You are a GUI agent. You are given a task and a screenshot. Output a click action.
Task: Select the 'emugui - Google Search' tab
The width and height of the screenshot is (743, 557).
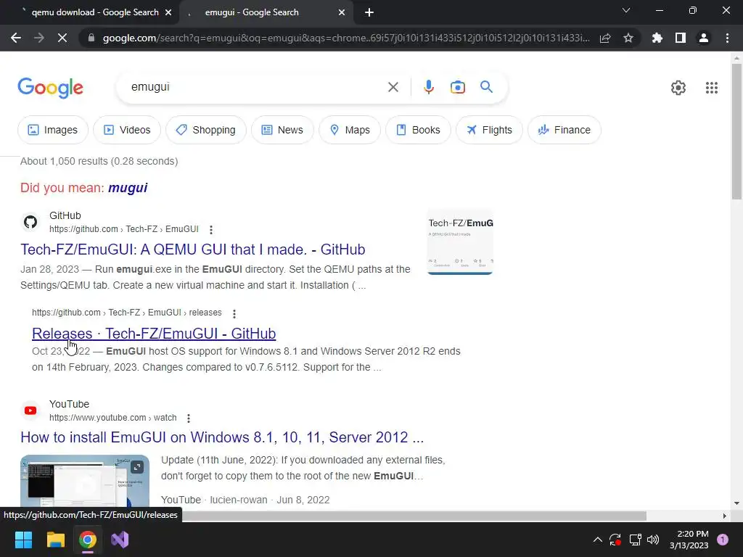click(266, 12)
